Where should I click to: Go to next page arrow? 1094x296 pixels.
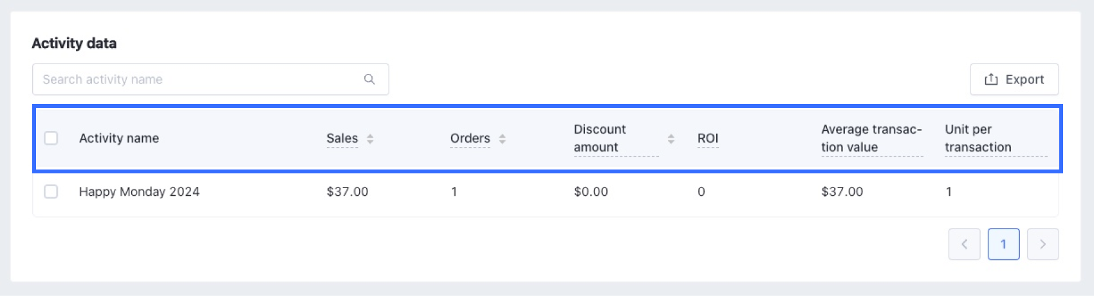[x=1043, y=244]
